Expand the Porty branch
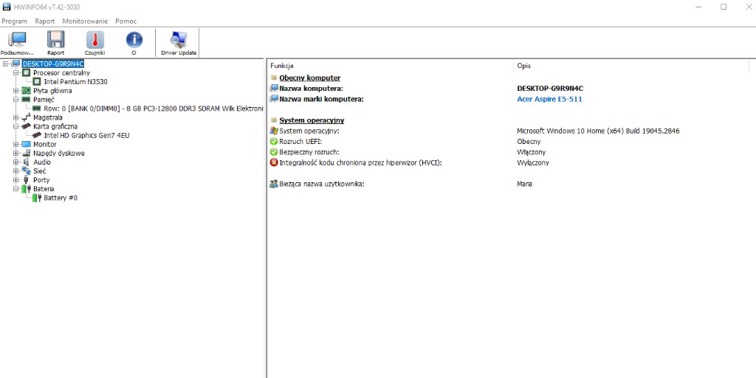The image size is (756, 378). click(16, 180)
